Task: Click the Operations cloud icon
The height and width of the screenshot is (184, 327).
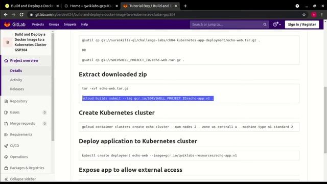Action: coord(6,157)
